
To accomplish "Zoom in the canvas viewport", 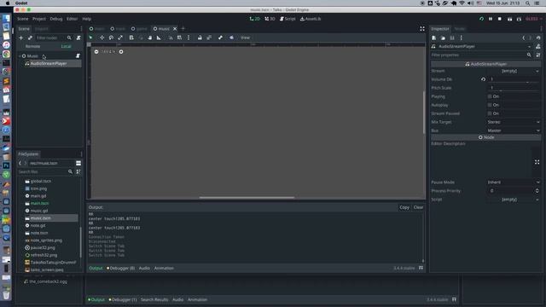I will 121,51.
